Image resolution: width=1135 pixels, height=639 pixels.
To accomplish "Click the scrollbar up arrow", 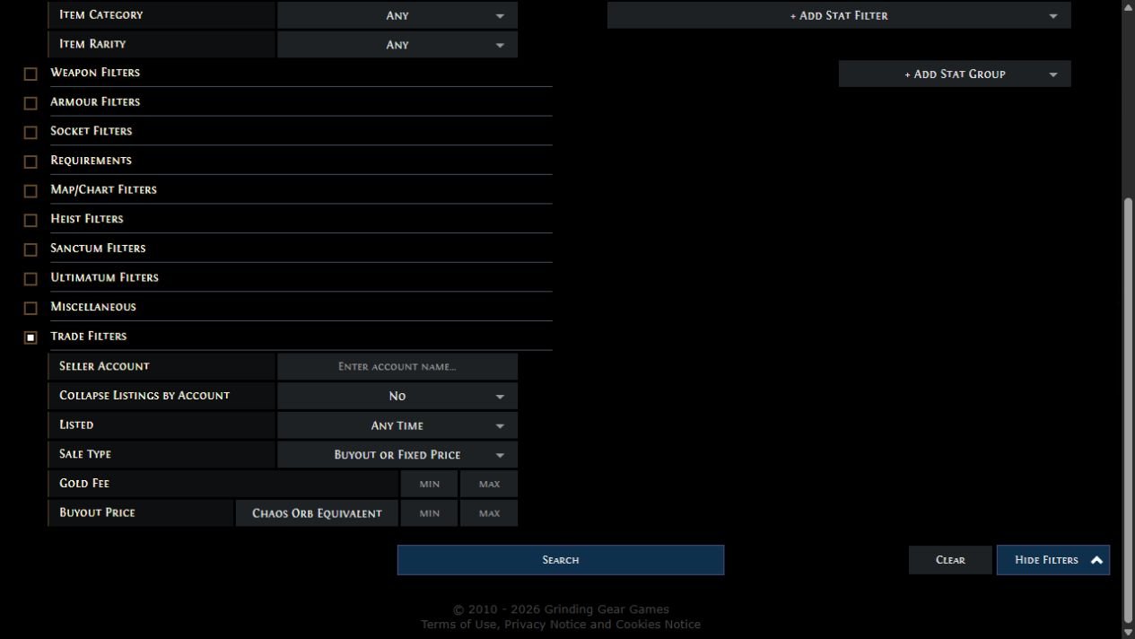I will click(x=1128, y=6).
